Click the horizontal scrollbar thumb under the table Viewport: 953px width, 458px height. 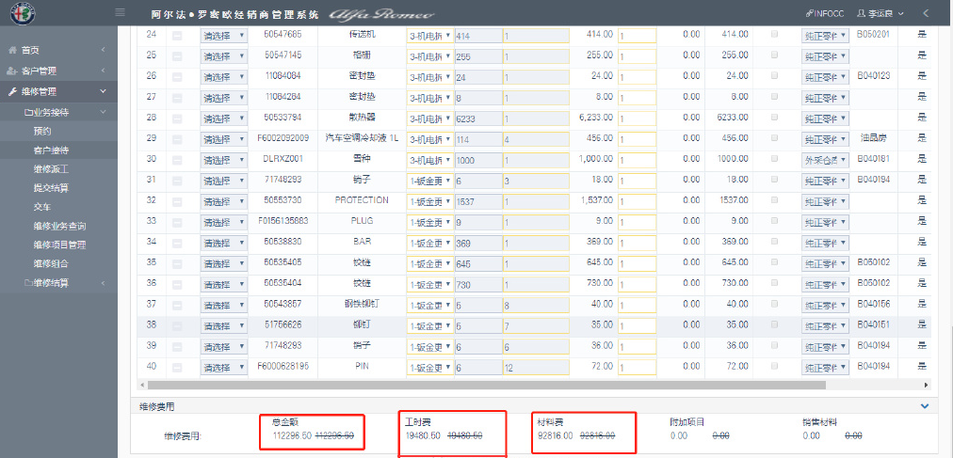point(486,385)
